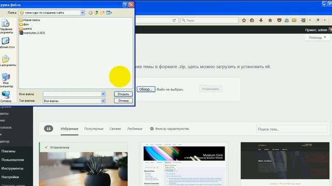The image size is (332, 186).
Task: Show bookmarks list in Firefox toolbar
Action: (x=252, y=20)
